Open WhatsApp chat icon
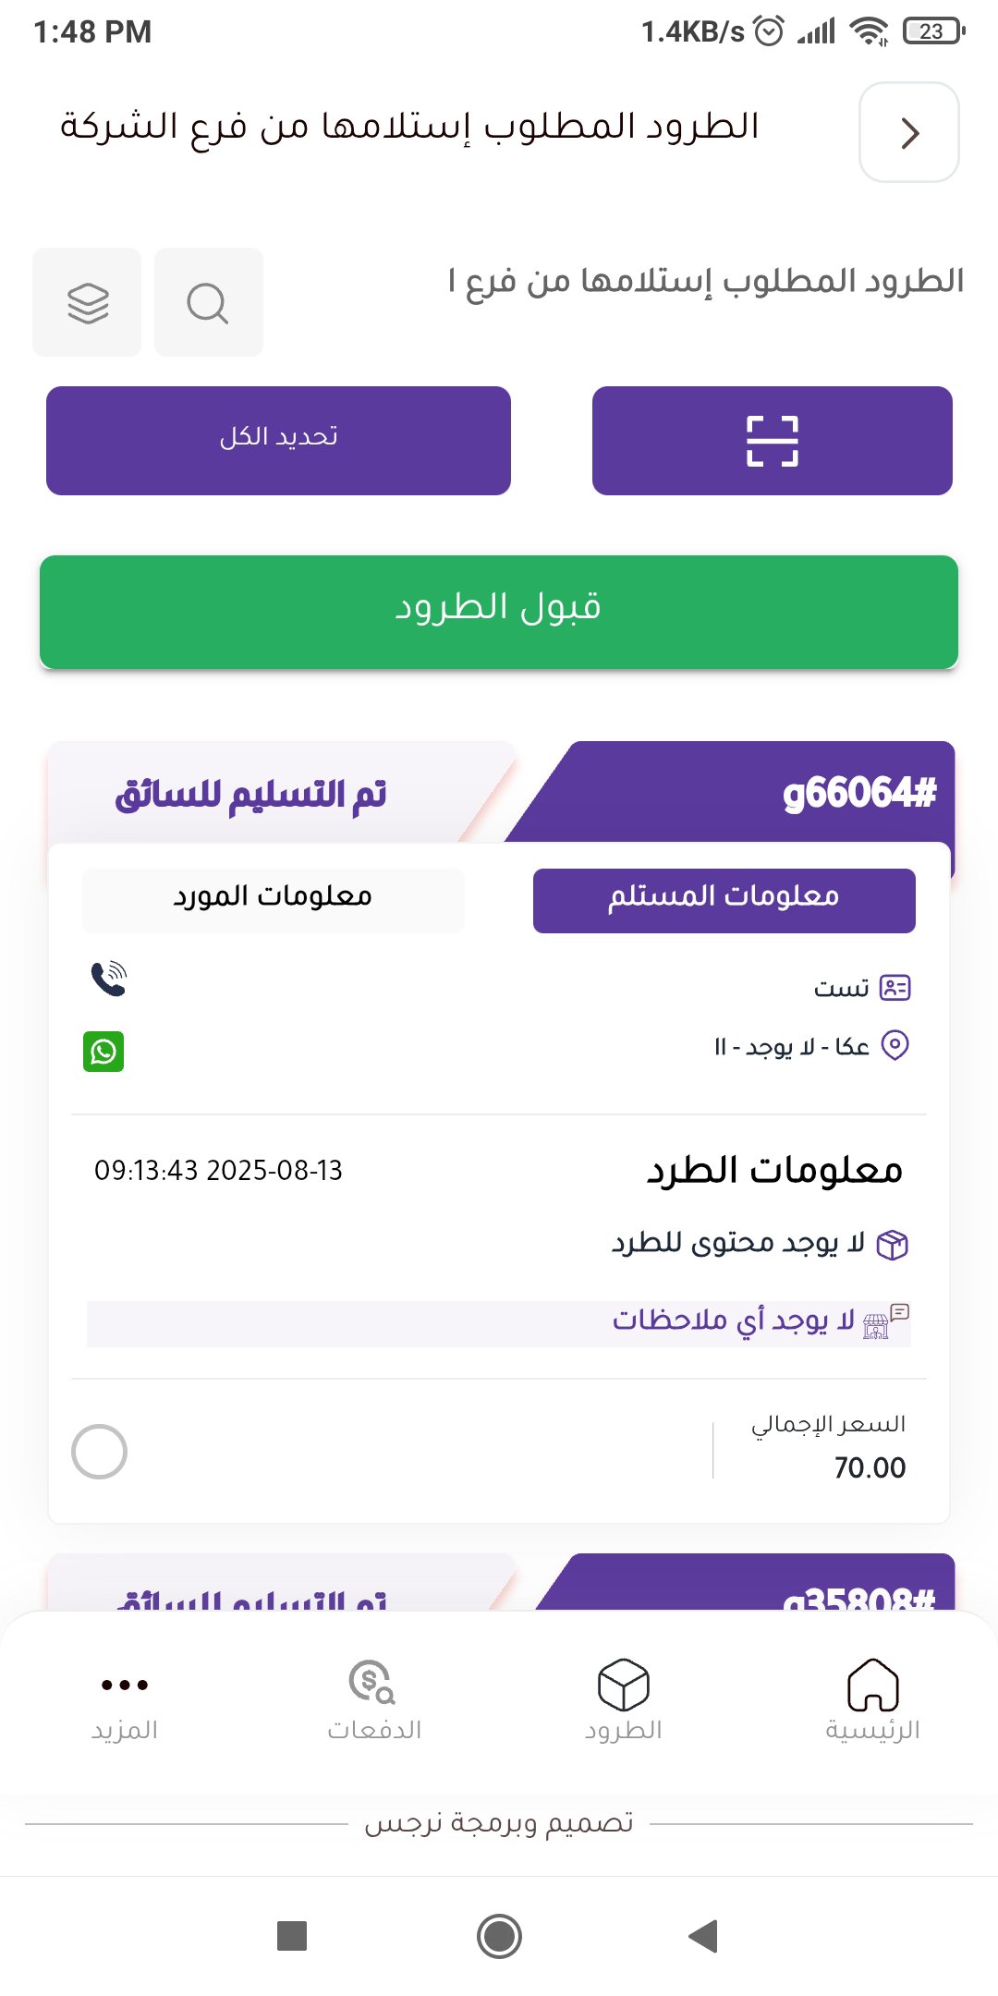Screen dimensions: 998x1996 (x=103, y=1052)
